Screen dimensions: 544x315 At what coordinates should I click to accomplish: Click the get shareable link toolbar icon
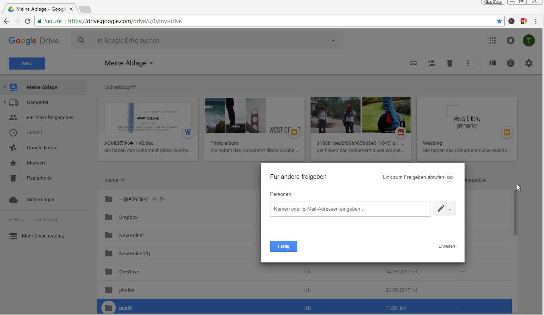413,63
